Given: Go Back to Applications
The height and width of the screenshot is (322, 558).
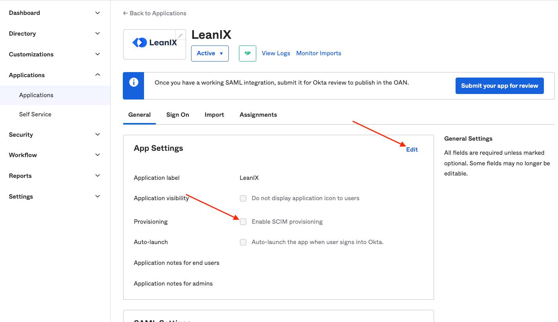Looking at the screenshot, I should click(155, 13).
